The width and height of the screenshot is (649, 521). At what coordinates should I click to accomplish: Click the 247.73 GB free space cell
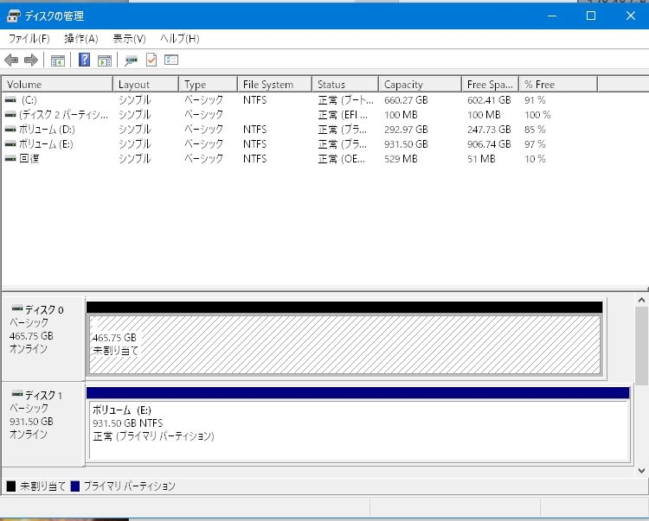489,130
